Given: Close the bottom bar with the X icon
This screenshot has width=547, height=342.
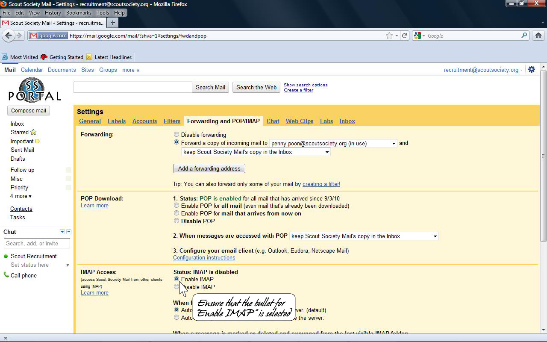Looking at the screenshot, I should (x=5, y=338).
